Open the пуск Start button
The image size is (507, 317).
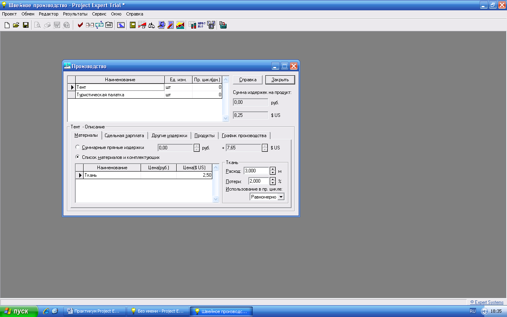[x=19, y=311]
